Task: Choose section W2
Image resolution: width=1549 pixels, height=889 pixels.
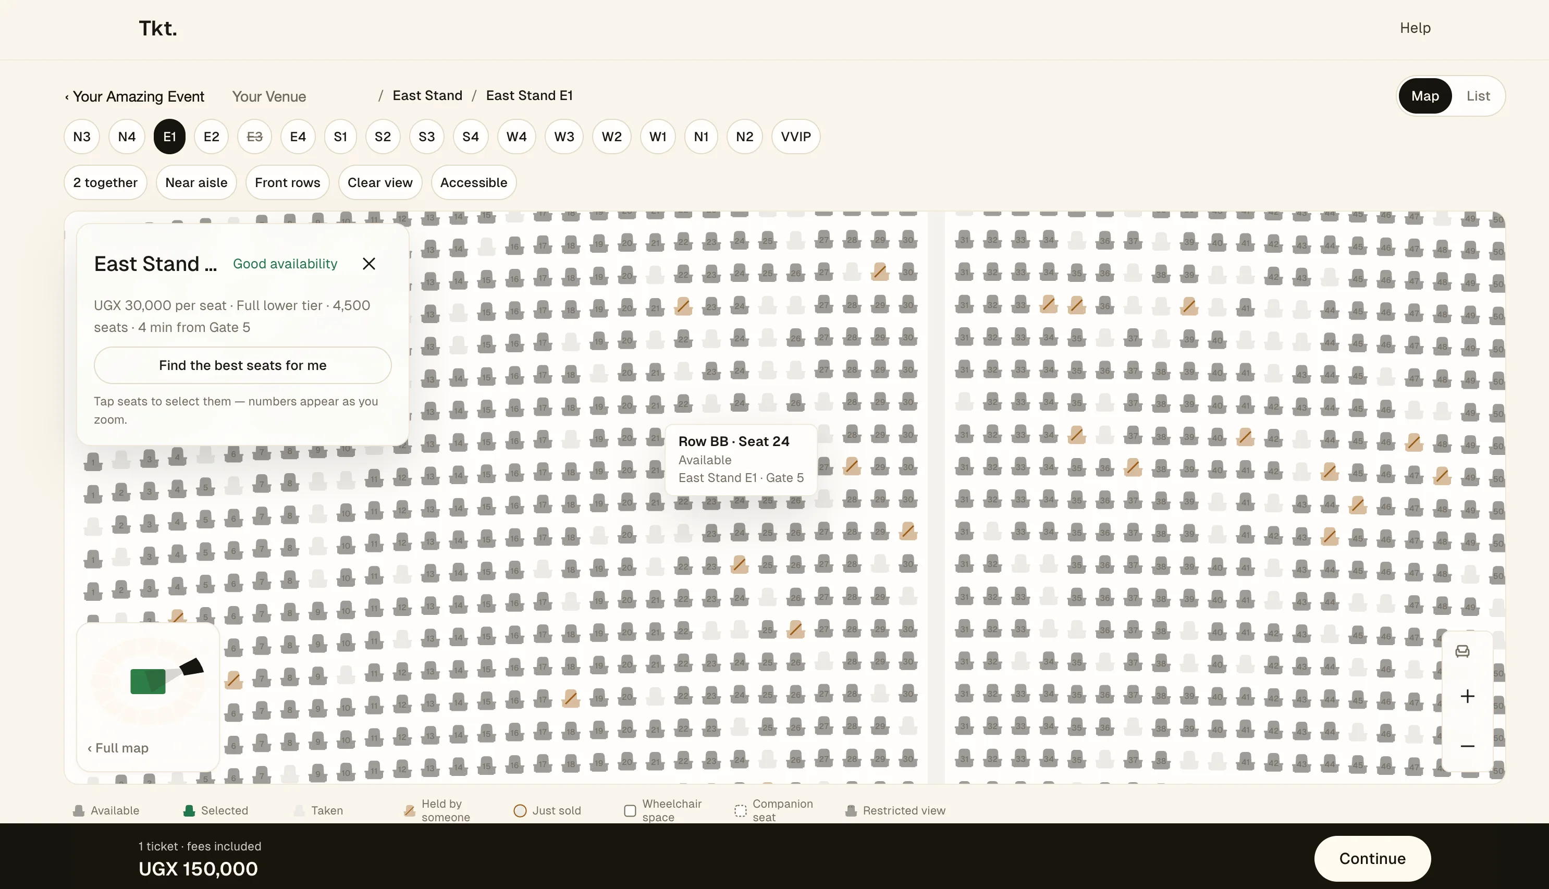Action: [612, 137]
